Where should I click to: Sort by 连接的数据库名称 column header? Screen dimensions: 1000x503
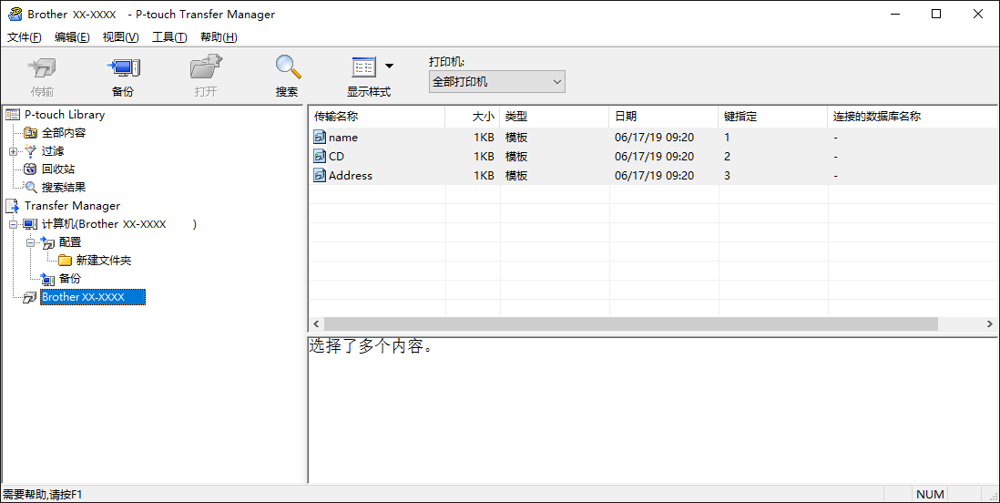(x=913, y=117)
